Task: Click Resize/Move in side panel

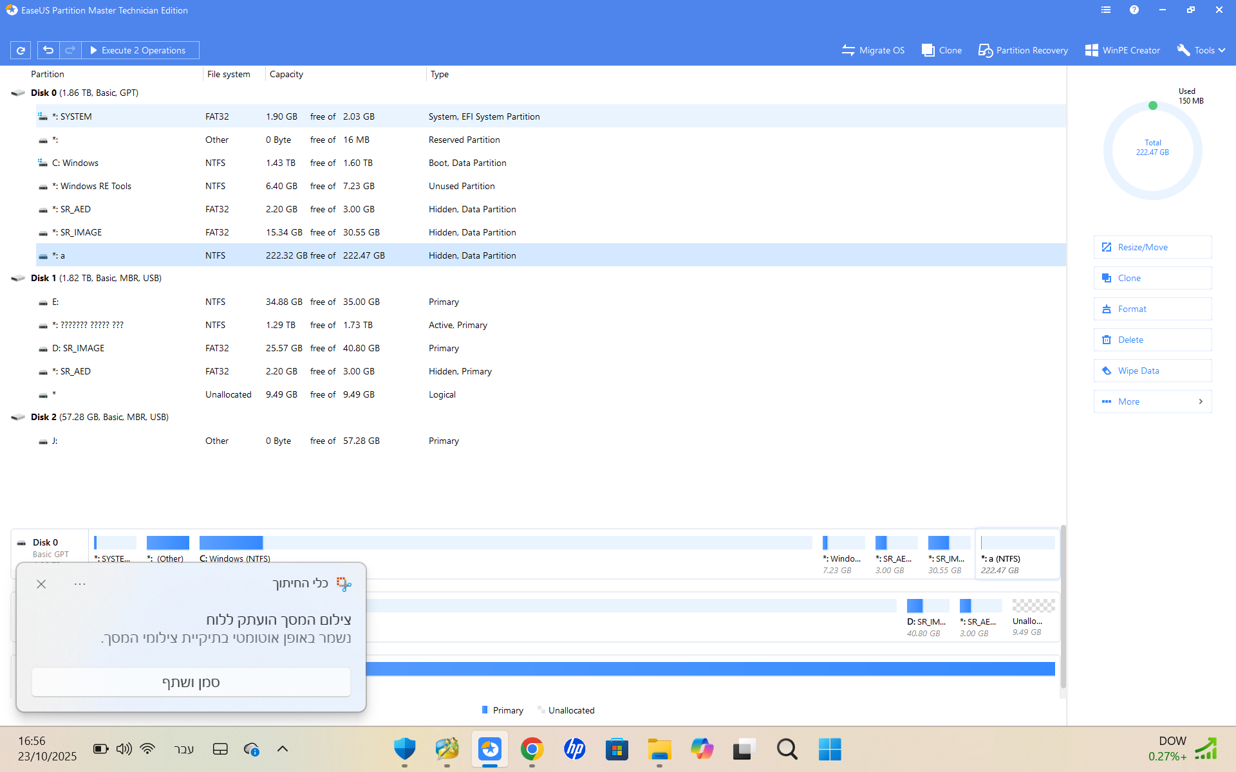Action: (1152, 247)
